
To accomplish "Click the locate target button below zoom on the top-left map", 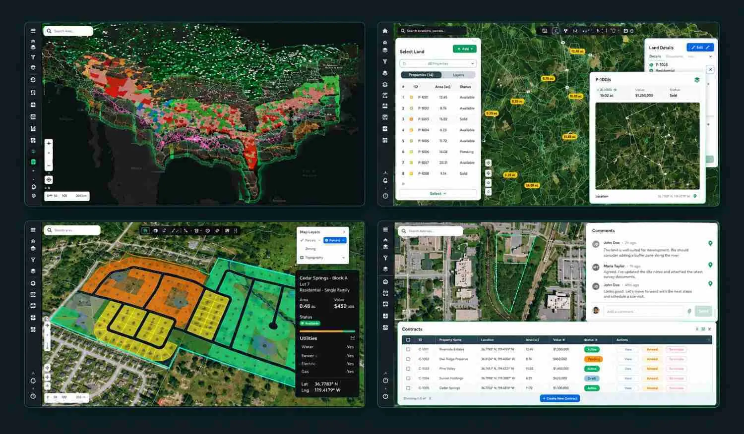I will [x=49, y=180].
